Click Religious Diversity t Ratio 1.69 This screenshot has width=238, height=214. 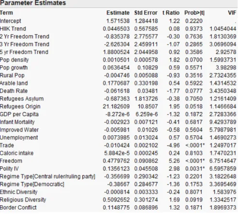[174, 200]
